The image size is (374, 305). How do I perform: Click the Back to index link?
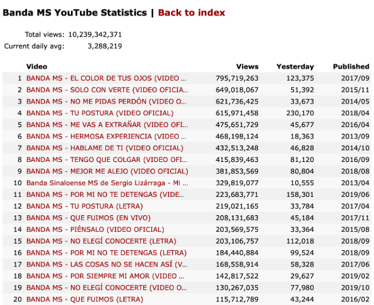point(191,12)
